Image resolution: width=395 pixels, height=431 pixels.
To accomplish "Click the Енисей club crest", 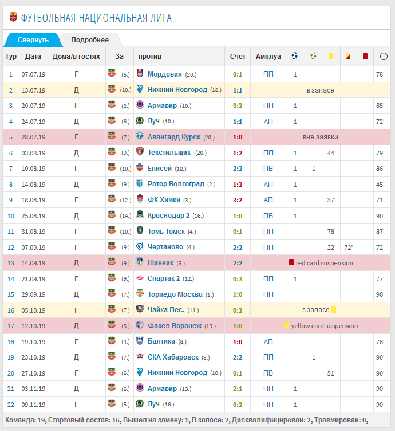I will point(140,167).
